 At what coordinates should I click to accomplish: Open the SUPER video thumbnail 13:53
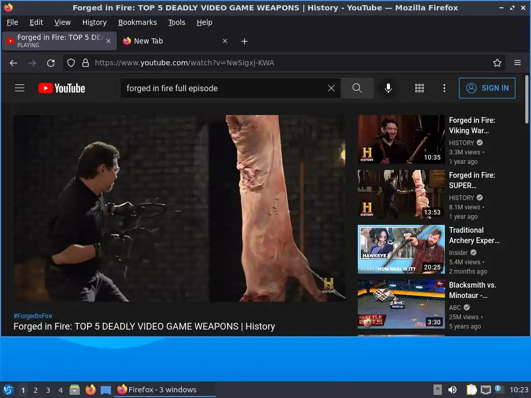(401, 194)
